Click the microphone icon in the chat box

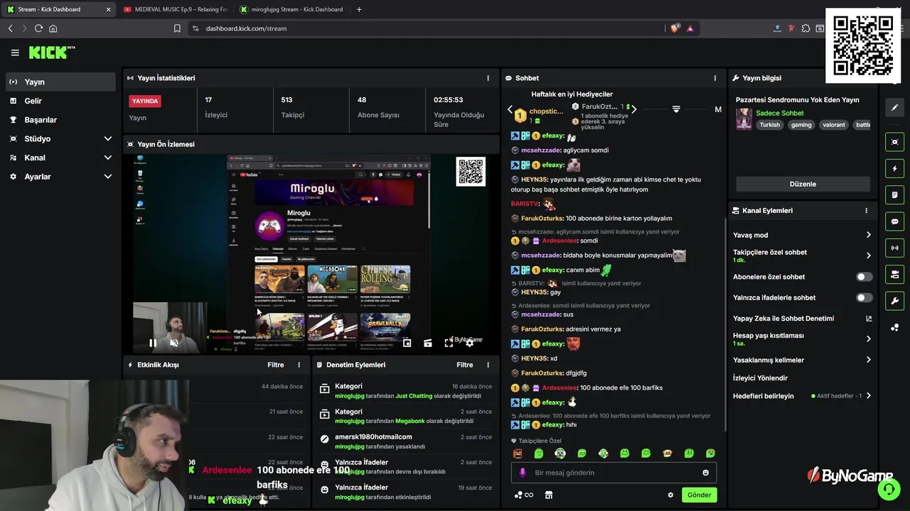tap(523, 473)
